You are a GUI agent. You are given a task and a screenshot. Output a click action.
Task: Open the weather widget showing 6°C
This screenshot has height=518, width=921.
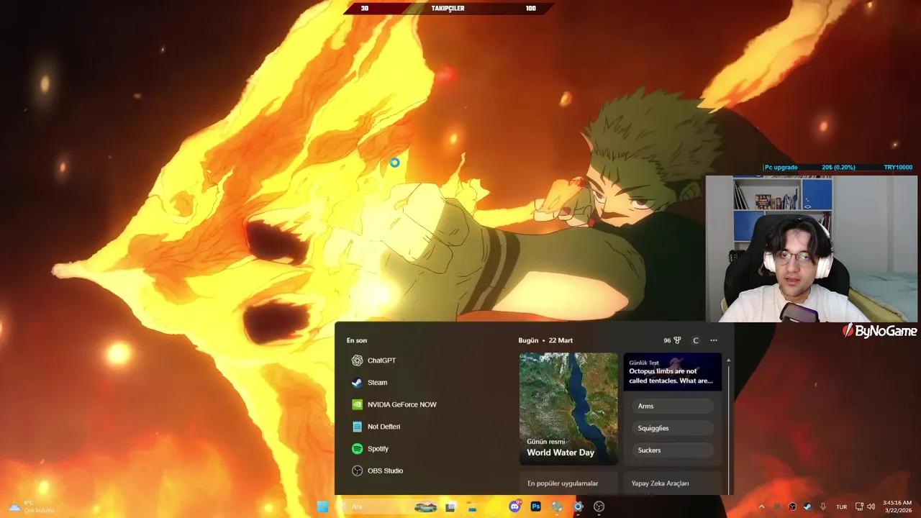(31, 506)
